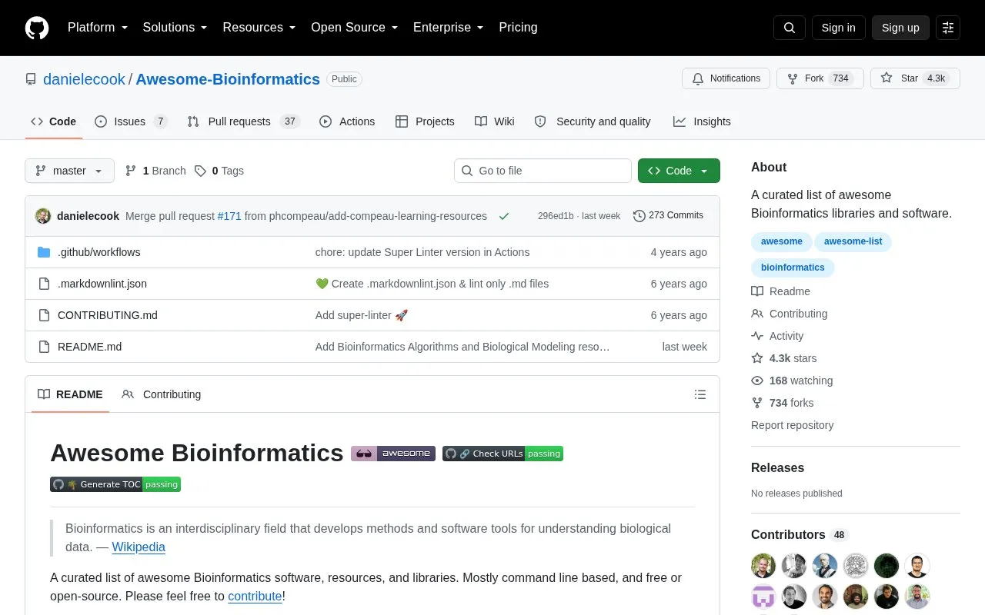Switch to the Insights tab
This screenshot has width=985, height=615.
coord(702,121)
